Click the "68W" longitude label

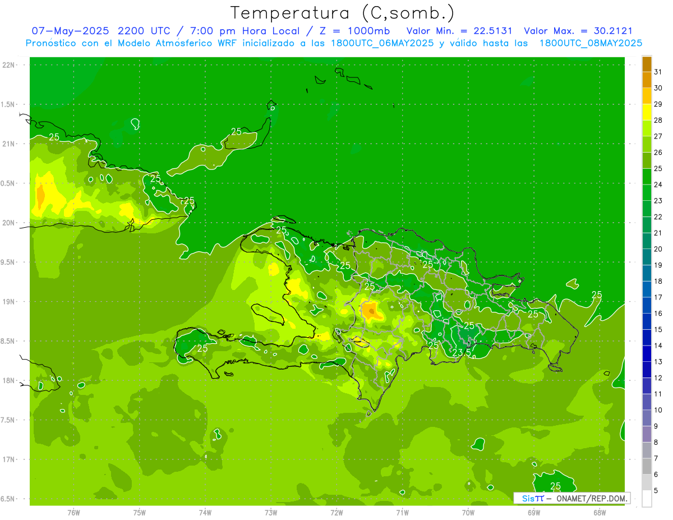coord(600,513)
